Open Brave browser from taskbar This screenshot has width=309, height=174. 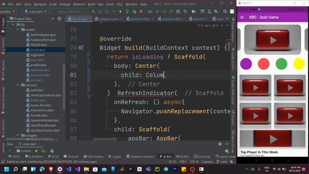click(51, 169)
